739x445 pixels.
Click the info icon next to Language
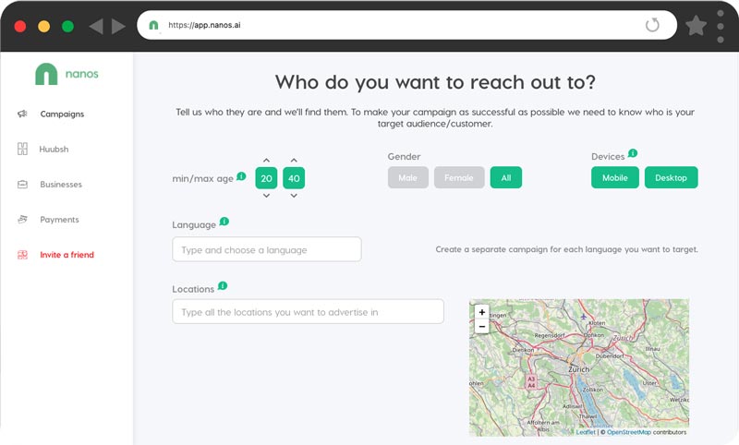224,222
